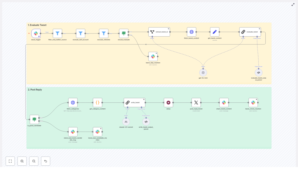Open the write_tweet_output_parser node
The width and height of the screenshot is (298, 177).
tap(146, 122)
